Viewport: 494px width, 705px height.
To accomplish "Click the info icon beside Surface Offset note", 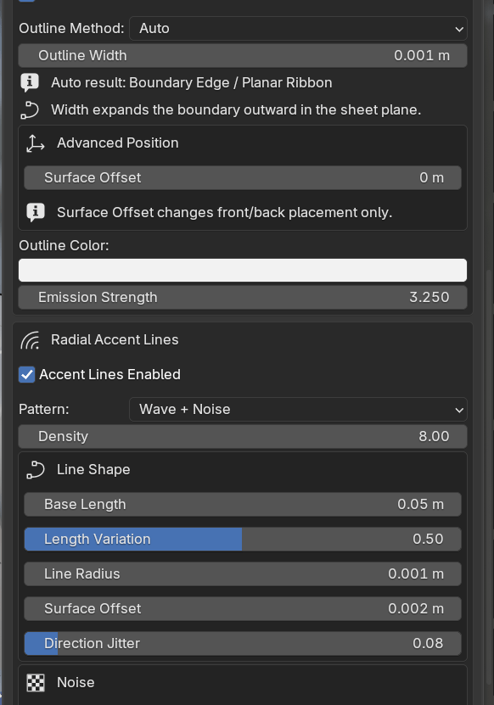I will [36, 213].
